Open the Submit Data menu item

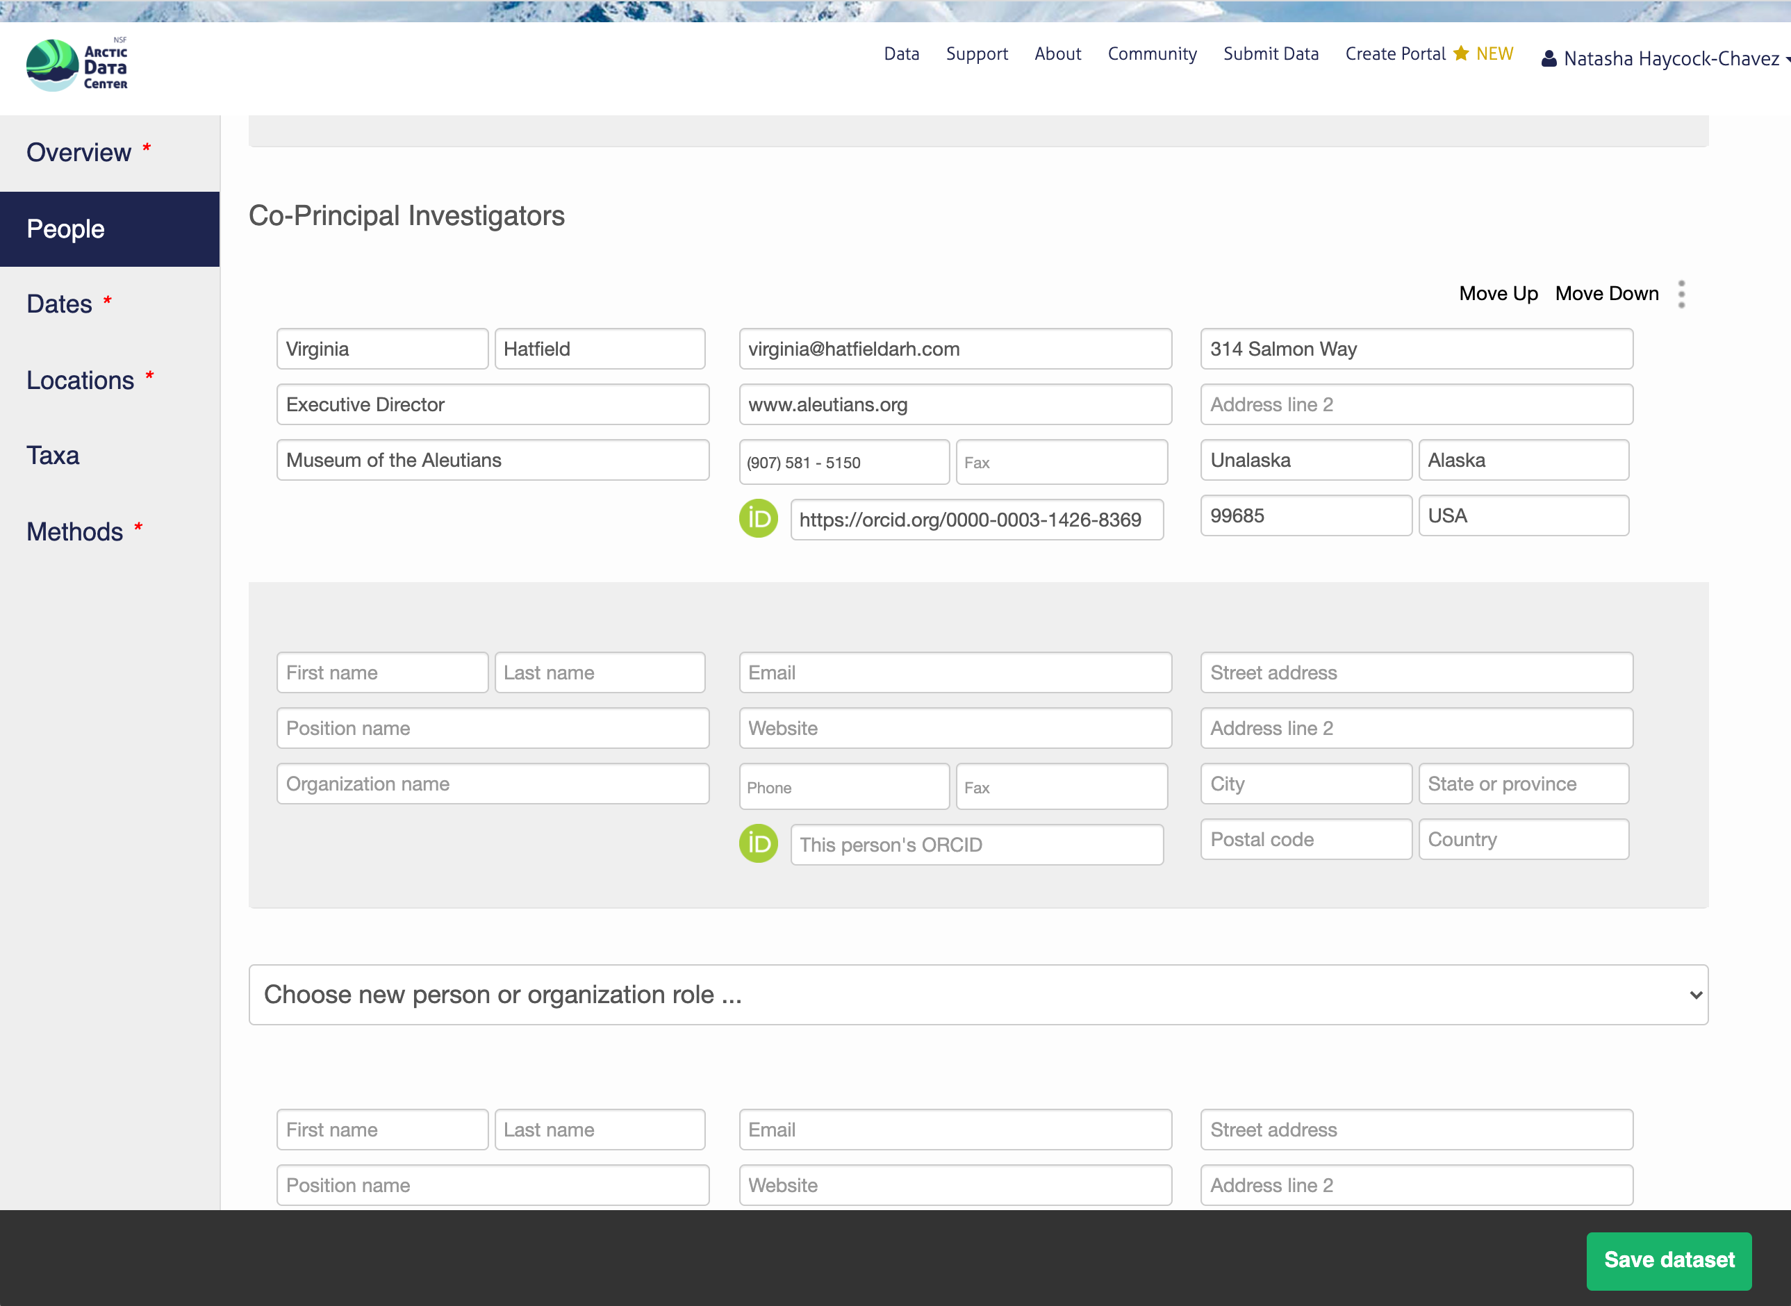(x=1270, y=53)
